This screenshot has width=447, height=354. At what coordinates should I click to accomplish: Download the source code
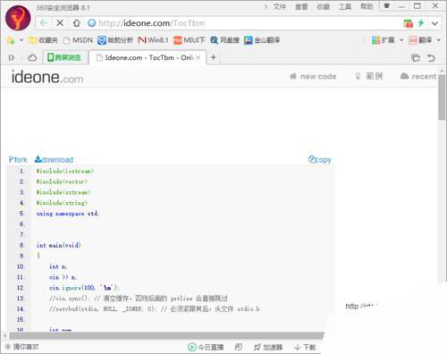(x=54, y=159)
